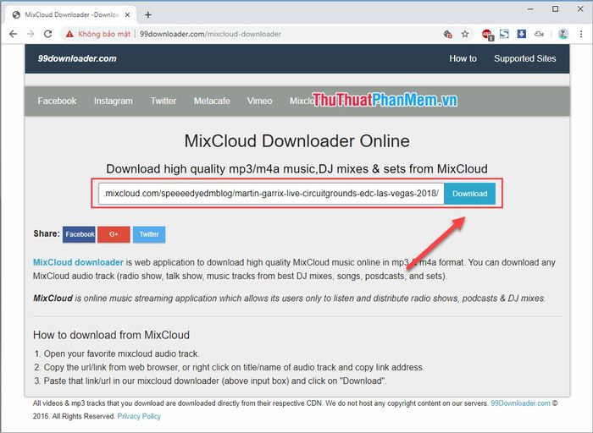
Task: Switch to the Twitter downloader tab
Action: click(x=163, y=101)
